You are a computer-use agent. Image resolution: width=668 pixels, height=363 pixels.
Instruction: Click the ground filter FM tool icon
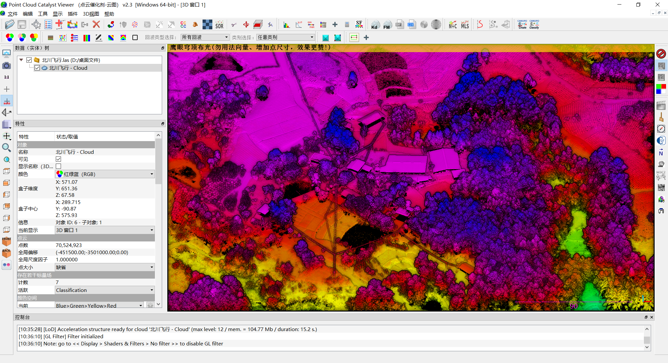(386, 25)
